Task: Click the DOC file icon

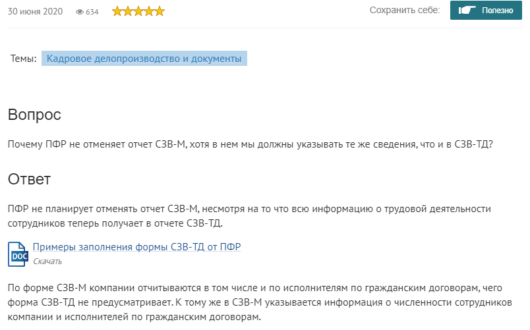Action: click(18, 254)
